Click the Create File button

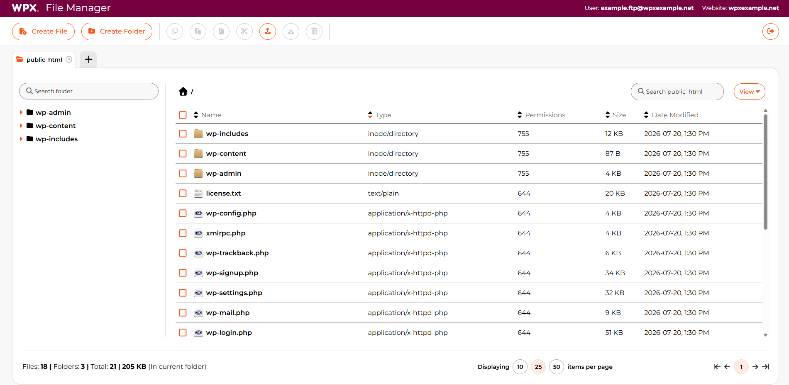tap(43, 31)
